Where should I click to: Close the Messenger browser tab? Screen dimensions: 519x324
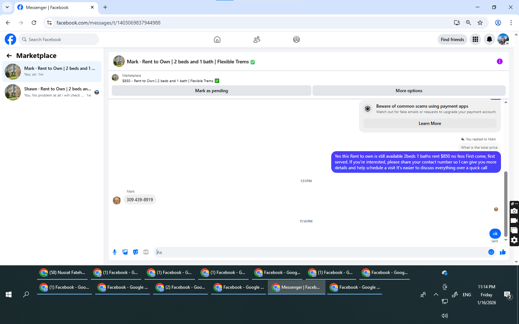coord(92,7)
